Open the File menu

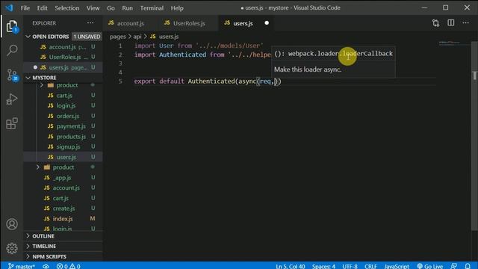tap(25, 8)
